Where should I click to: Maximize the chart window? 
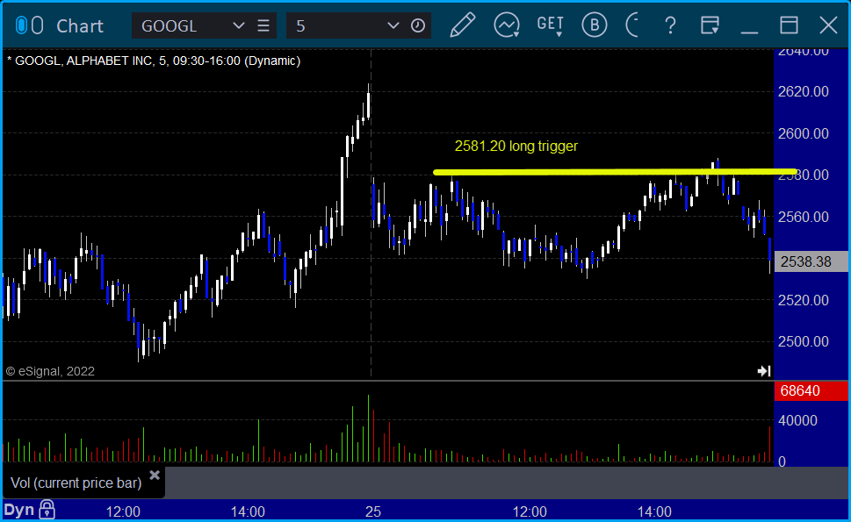[x=789, y=25]
